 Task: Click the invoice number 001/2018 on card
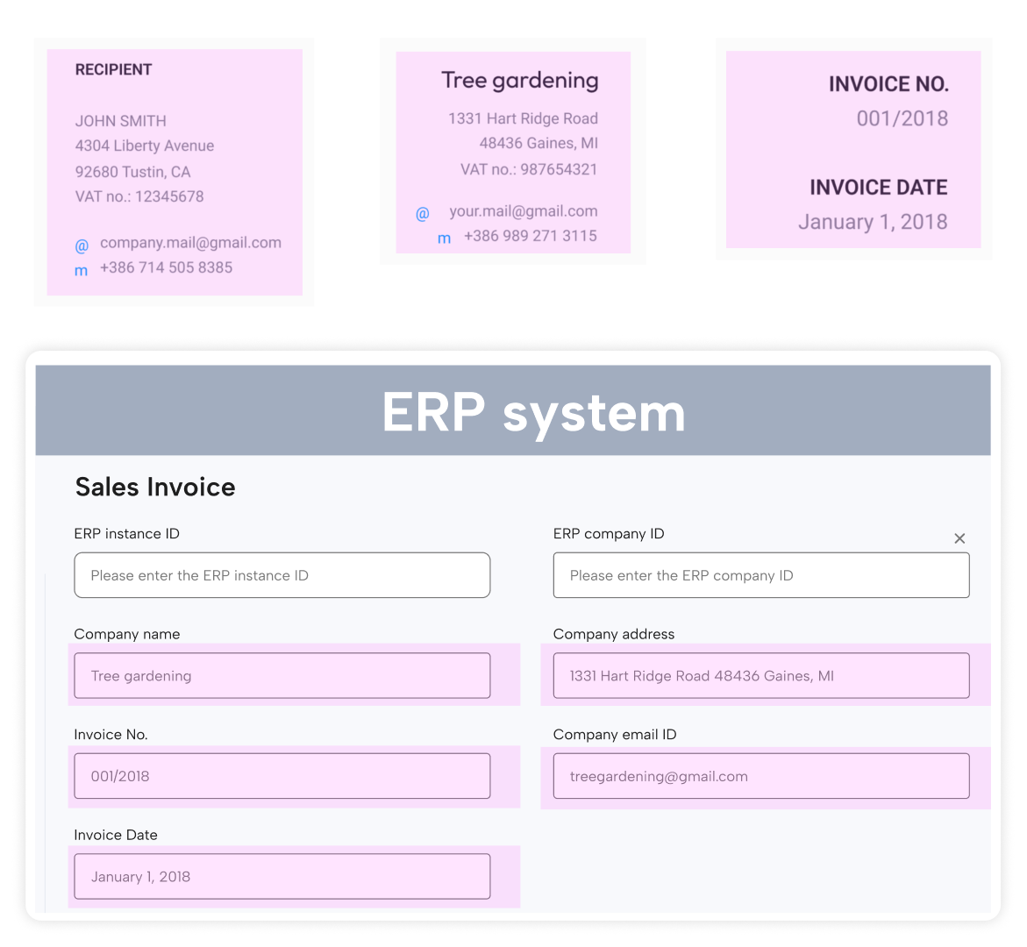(902, 118)
